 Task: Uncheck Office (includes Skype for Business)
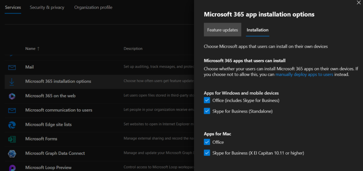(x=207, y=100)
